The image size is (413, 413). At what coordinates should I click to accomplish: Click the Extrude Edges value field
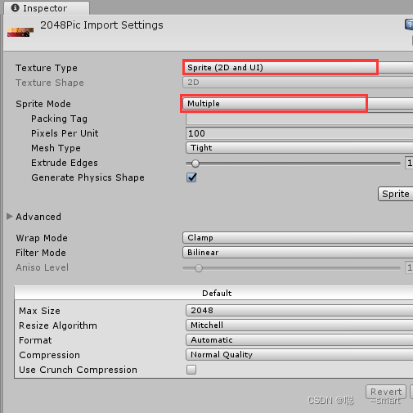pyautogui.click(x=409, y=163)
